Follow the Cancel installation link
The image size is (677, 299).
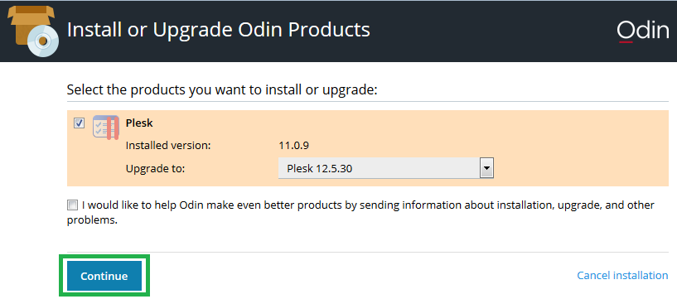coord(622,275)
